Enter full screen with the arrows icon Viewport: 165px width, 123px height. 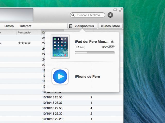[121, 10]
